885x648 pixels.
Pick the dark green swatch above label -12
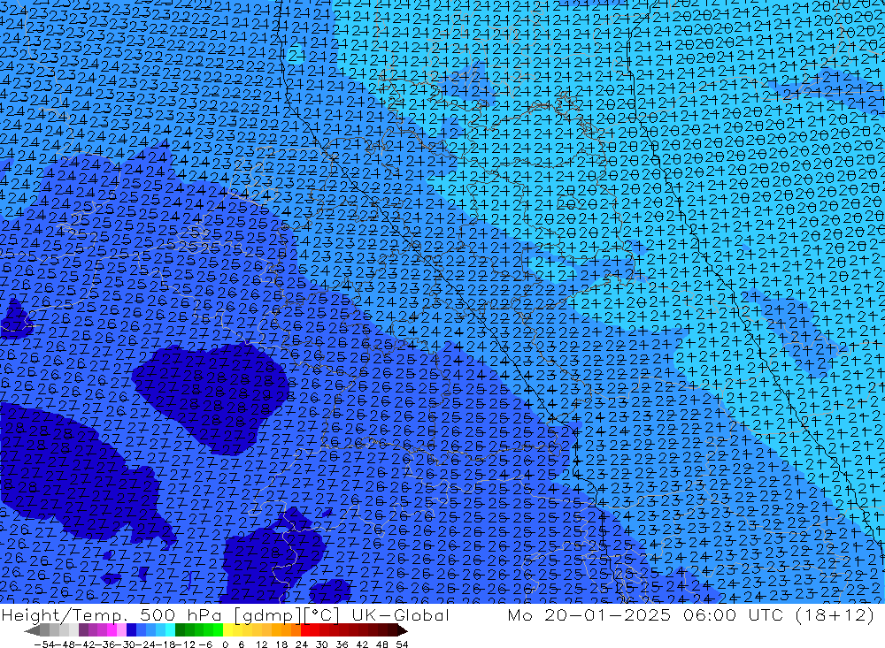180,631
